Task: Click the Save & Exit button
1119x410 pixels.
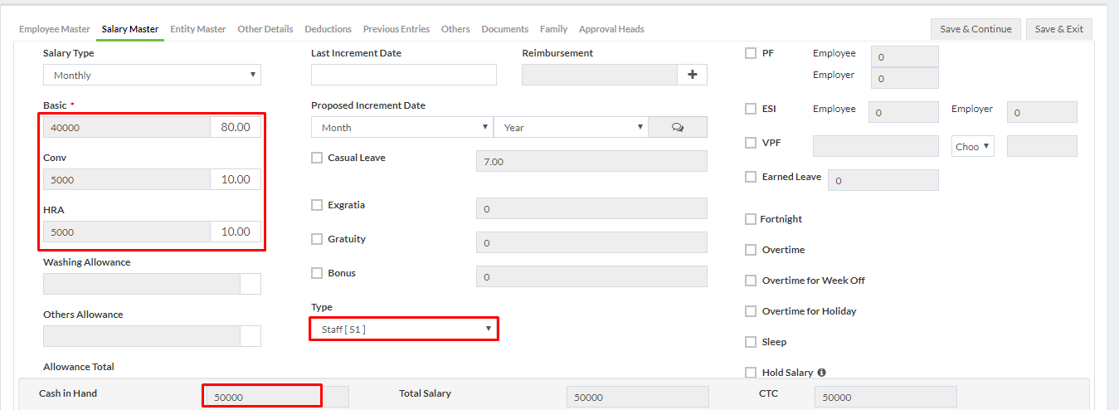Action: pos(1059,29)
